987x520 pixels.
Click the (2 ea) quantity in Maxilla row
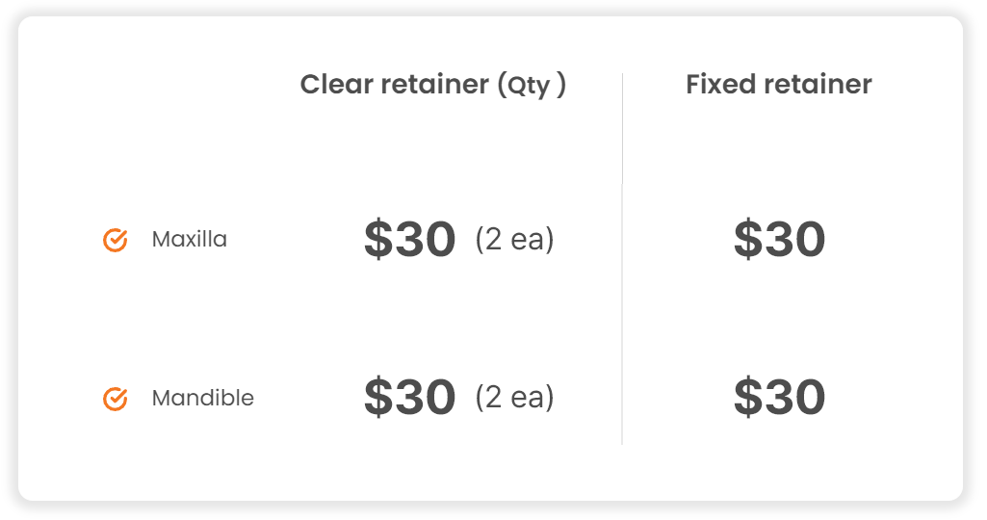coord(515,239)
